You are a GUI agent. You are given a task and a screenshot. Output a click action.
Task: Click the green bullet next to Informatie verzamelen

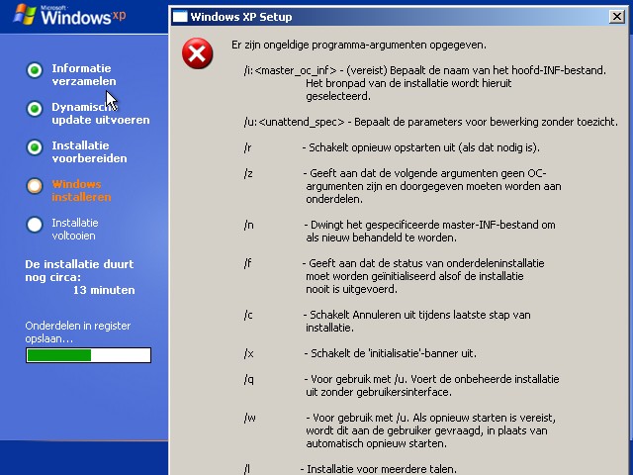tap(35, 70)
